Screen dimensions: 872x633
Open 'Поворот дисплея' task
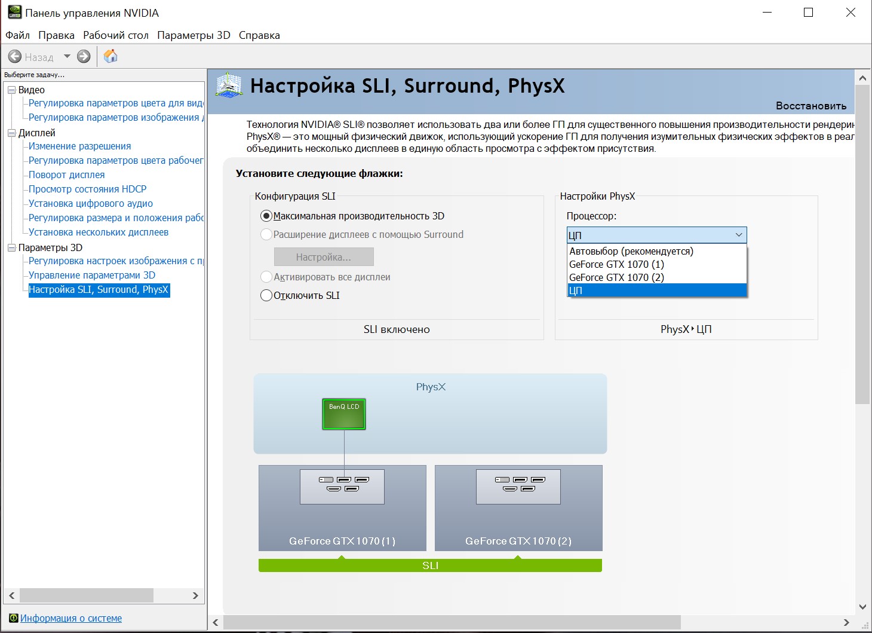(x=66, y=175)
